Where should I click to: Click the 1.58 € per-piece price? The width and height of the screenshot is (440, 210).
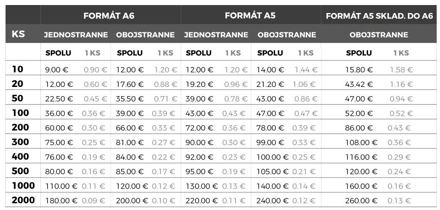(x=401, y=70)
